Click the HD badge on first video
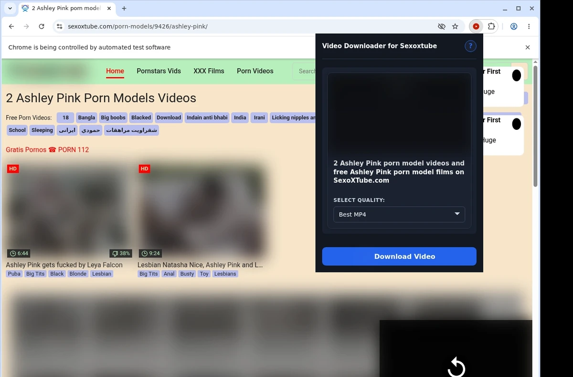This screenshot has height=377, width=573. coord(13,169)
